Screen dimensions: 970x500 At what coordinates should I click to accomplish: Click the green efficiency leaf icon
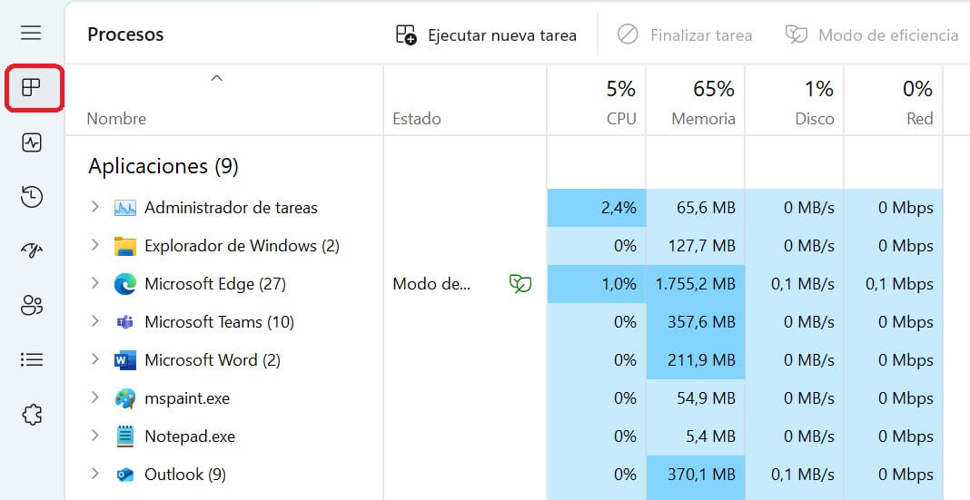click(520, 284)
